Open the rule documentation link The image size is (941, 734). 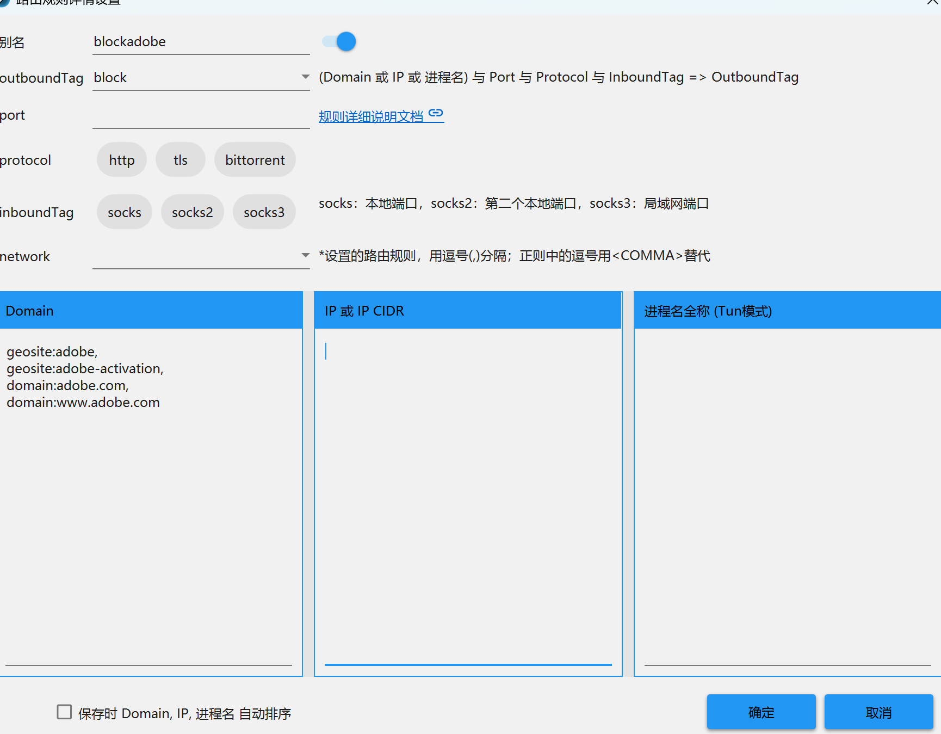point(370,116)
